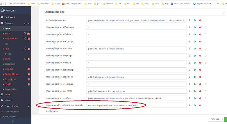The width and height of the screenshot is (227, 124).
Task: Open the Zeppelin Notebook service
Action: [x=12, y=89]
